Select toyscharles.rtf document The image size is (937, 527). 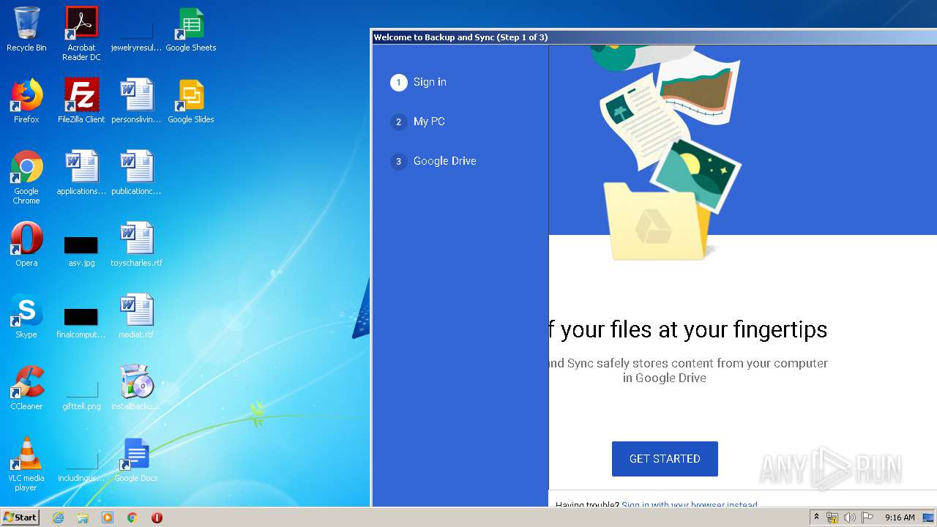click(x=136, y=244)
